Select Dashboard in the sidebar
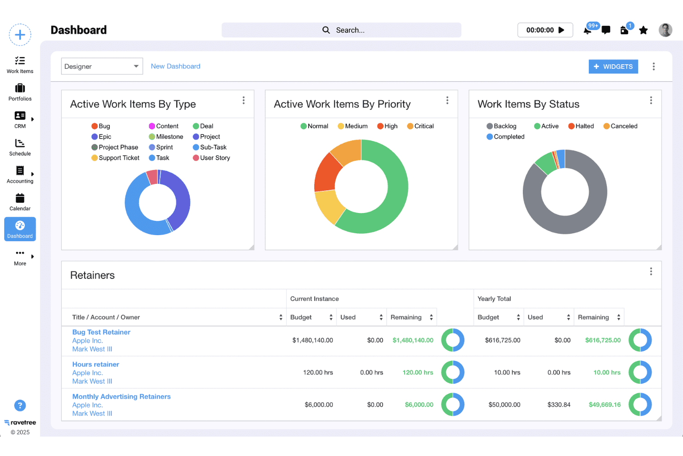 pyautogui.click(x=20, y=230)
